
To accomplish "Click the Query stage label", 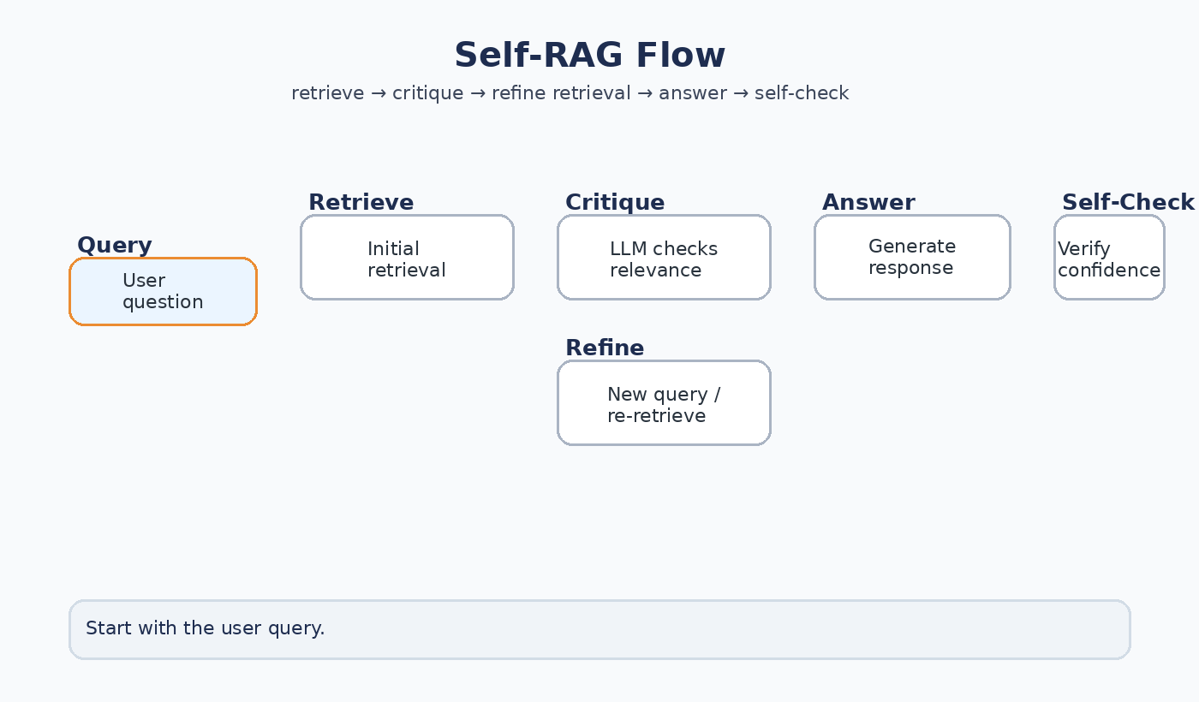I will point(114,245).
